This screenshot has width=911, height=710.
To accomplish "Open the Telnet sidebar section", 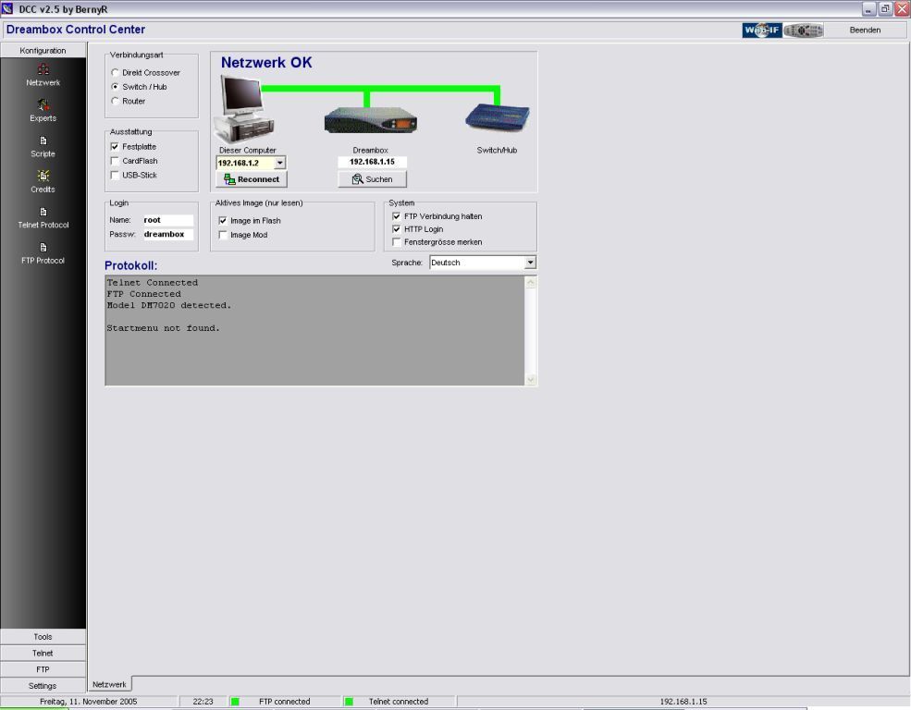I will (43, 653).
